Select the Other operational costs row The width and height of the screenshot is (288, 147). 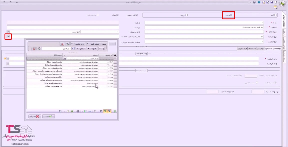(x=72, y=68)
